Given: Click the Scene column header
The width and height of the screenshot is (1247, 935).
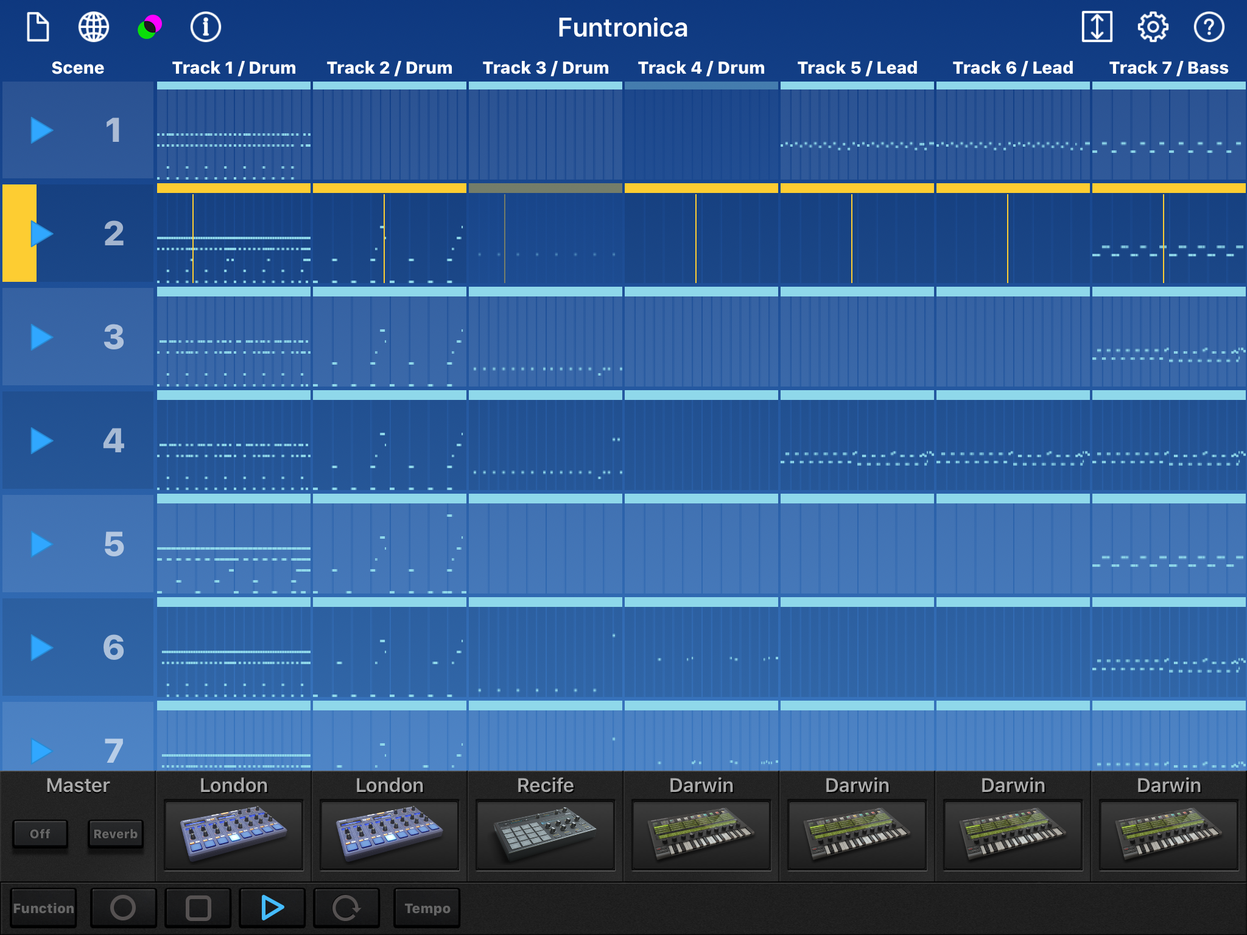Looking at the screenshot, I should [x=78, y=68].
